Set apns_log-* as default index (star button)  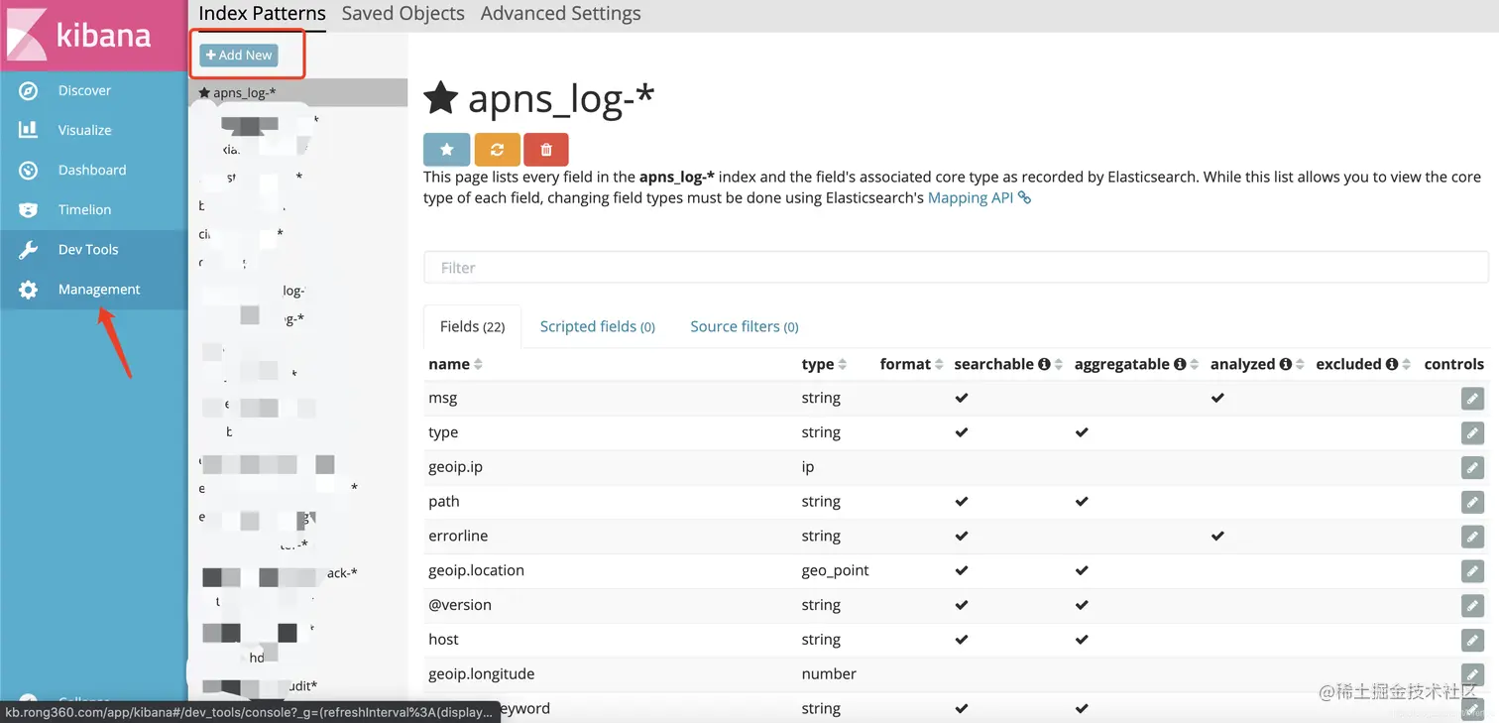[x=446, y=149]
